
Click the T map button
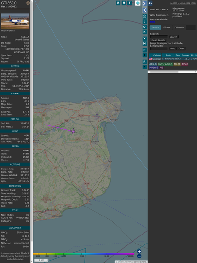coord(129,3)
